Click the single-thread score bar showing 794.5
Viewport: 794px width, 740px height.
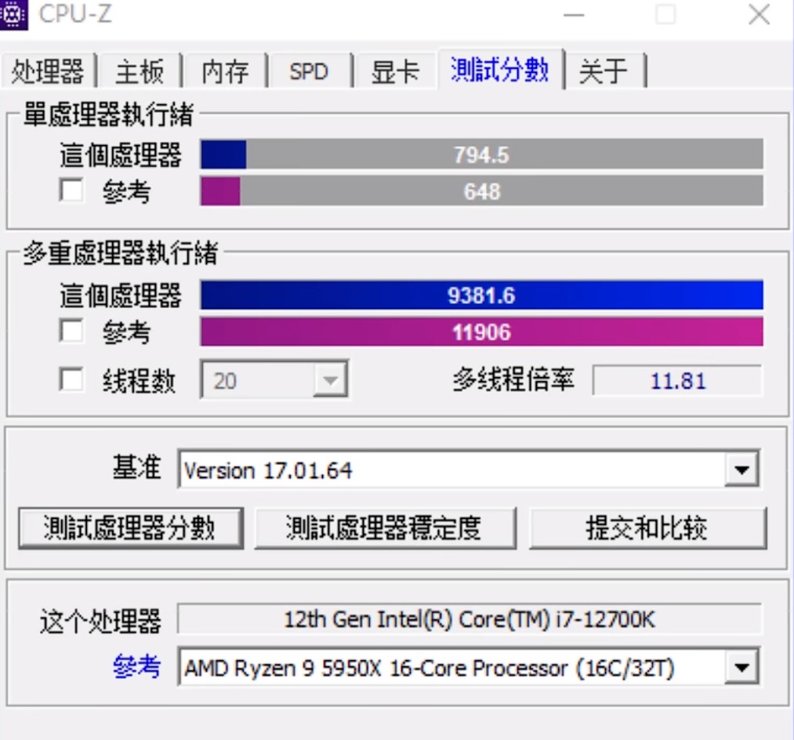[x=481, y=154]
